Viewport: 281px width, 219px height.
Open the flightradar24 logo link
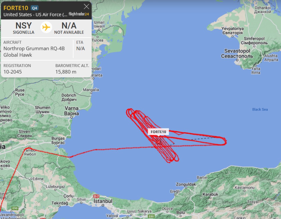(x=79, y=14)
